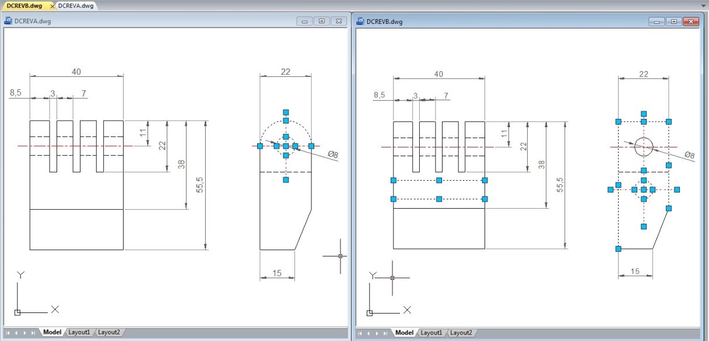The height and width of the screenshot is (341, 709).
Task: Minimize the DCREVA.dwg drawing window
Action: 305,21
